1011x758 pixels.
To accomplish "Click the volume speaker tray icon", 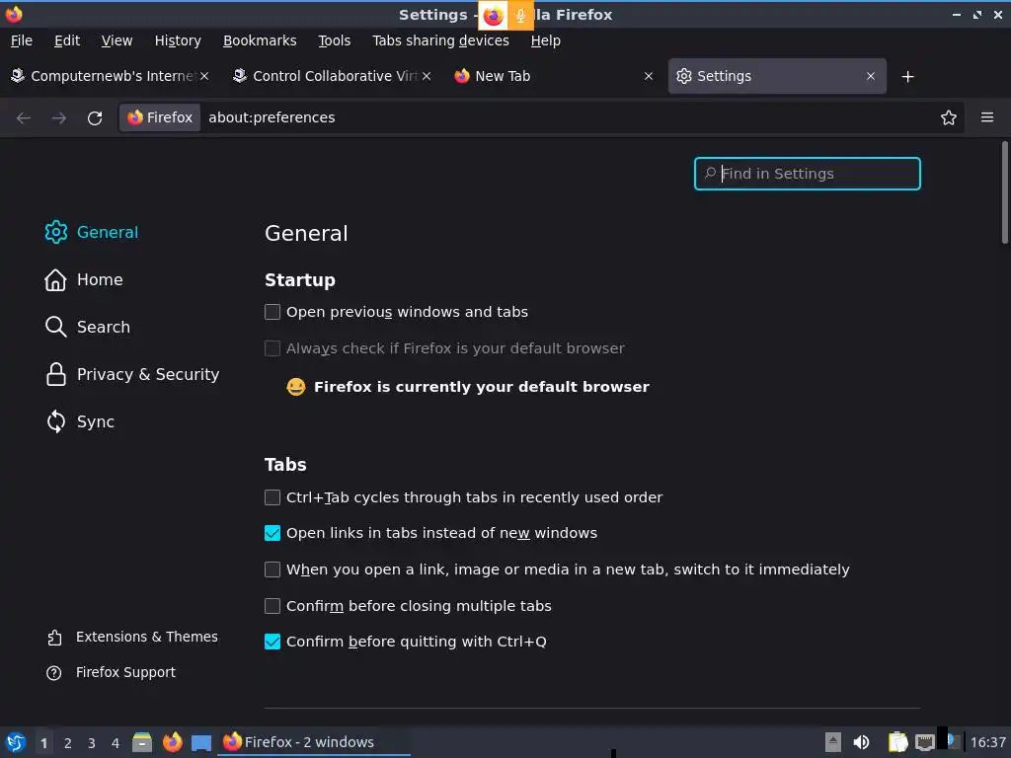I will tap(861, 742).
